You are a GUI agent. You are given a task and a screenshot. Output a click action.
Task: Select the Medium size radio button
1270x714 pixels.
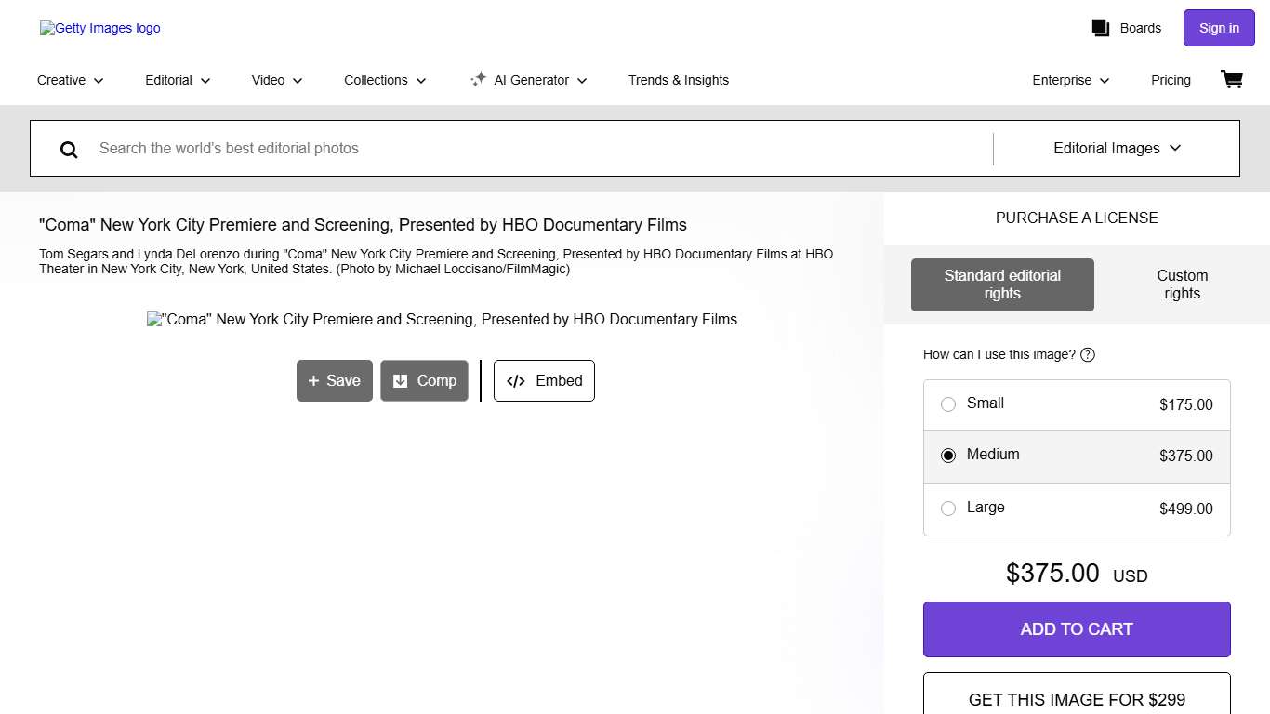click(948, 456)
